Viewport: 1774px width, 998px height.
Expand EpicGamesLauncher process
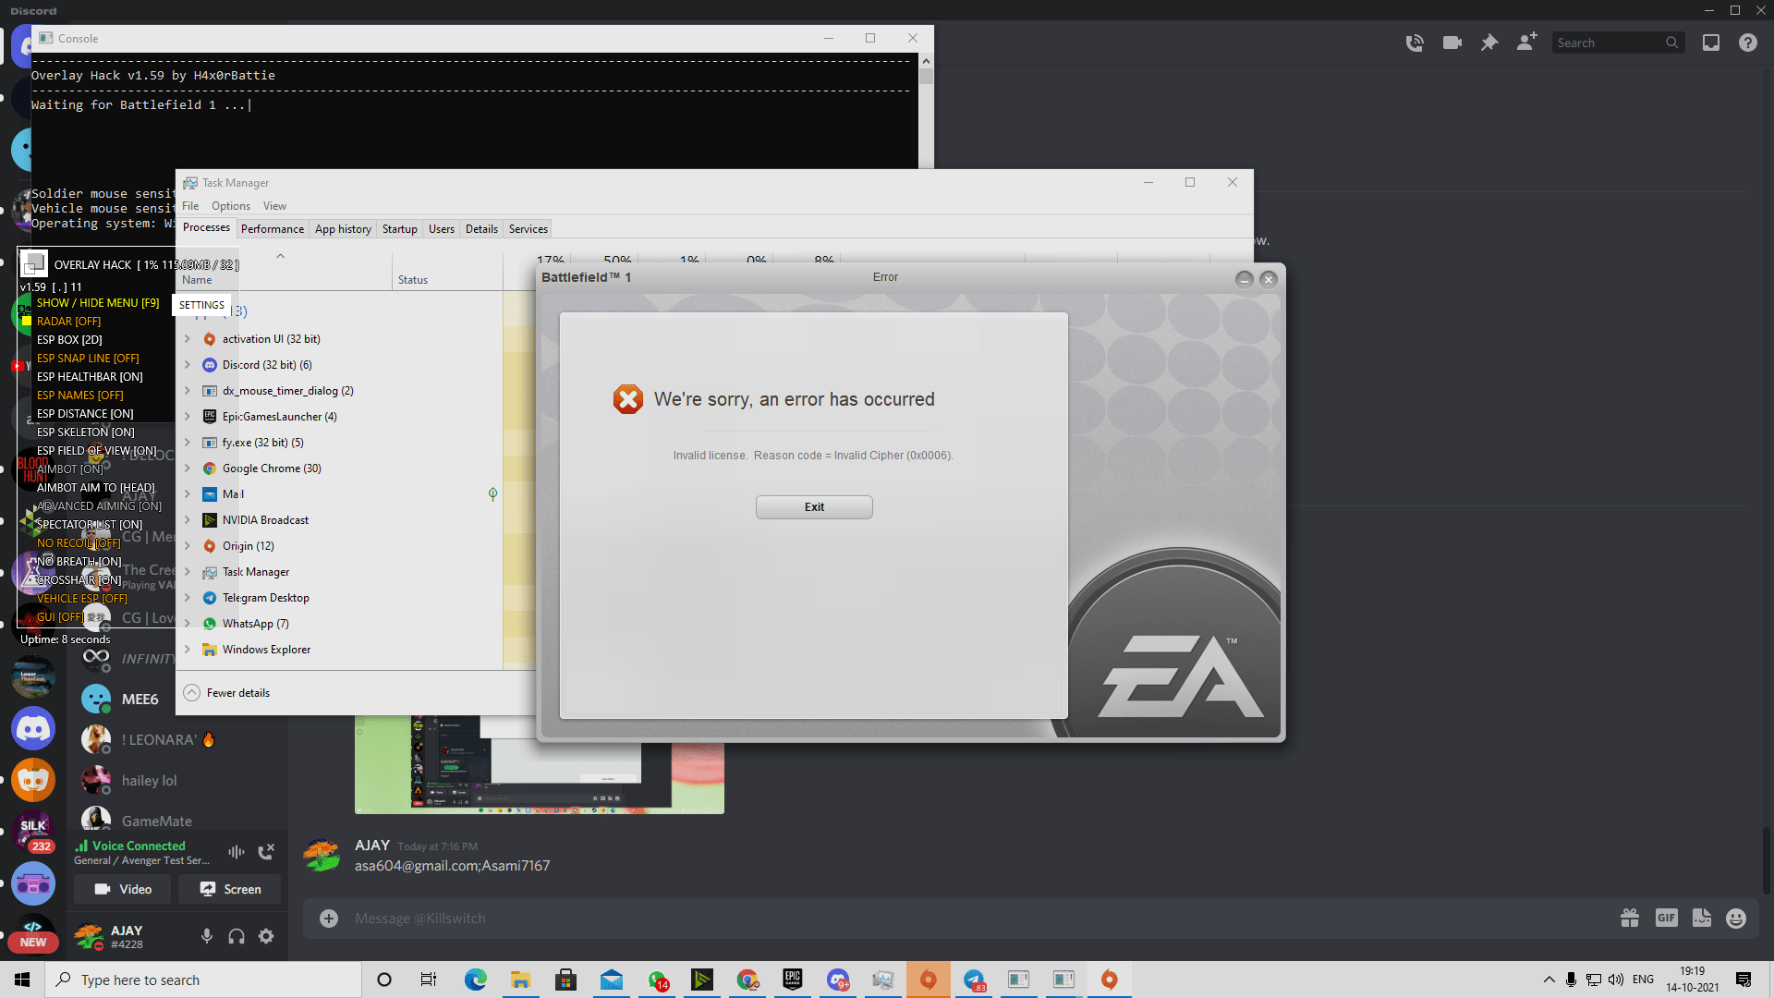click(x=188, y=417)
